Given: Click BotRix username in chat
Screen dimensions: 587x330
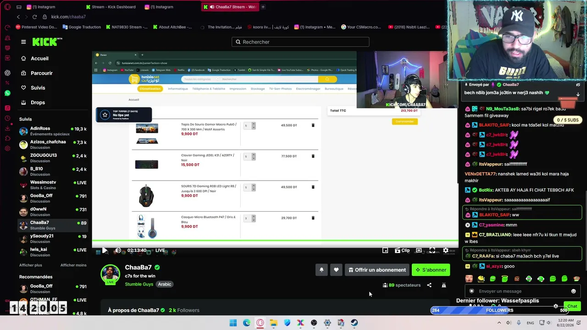Looking at the screenshot, I should pos(487,190).
